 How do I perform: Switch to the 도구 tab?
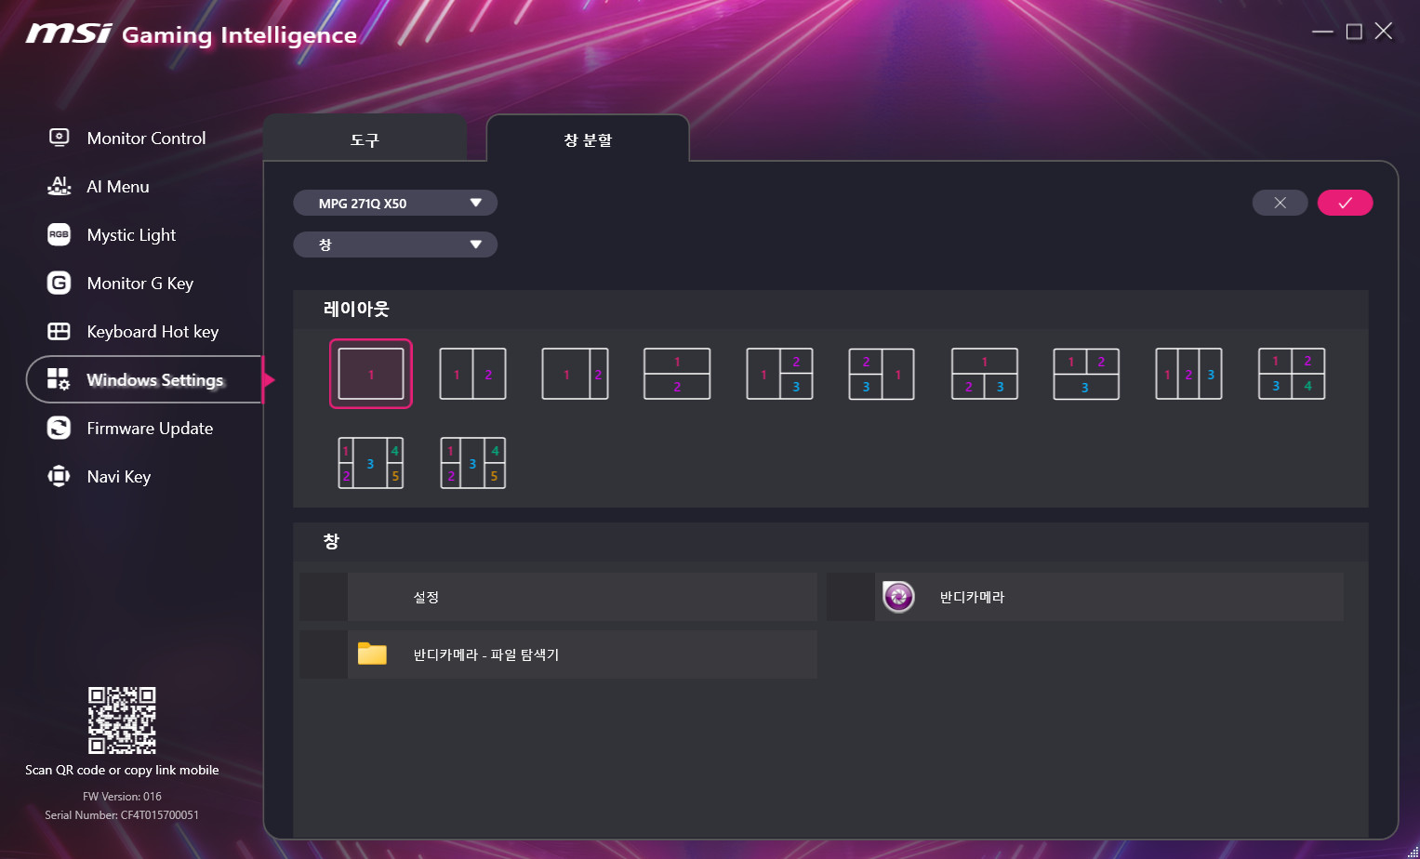pos(365,139)
